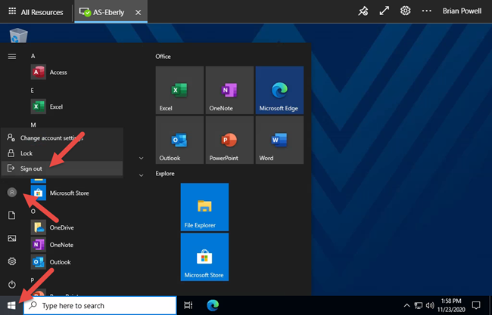The image size is (492, 315).
Task: Open the Excel tile in Office group
Action: tap(180, 90)
